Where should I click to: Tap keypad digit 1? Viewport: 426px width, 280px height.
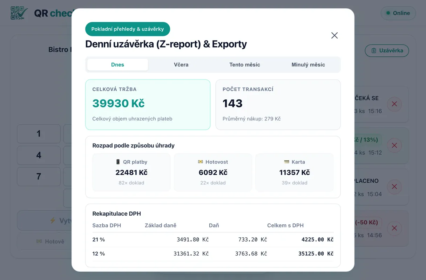39,134
